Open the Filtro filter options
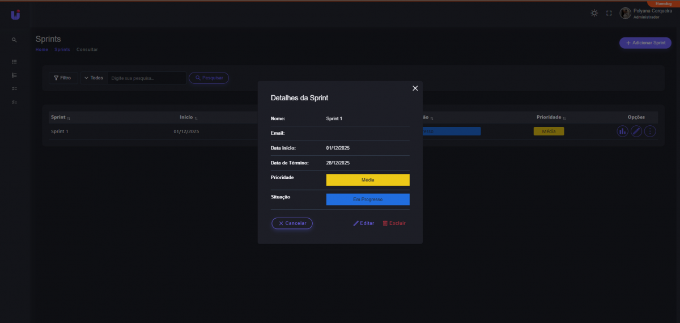Image resolution: width=680 pixels, height=323 pixels. 62,78
